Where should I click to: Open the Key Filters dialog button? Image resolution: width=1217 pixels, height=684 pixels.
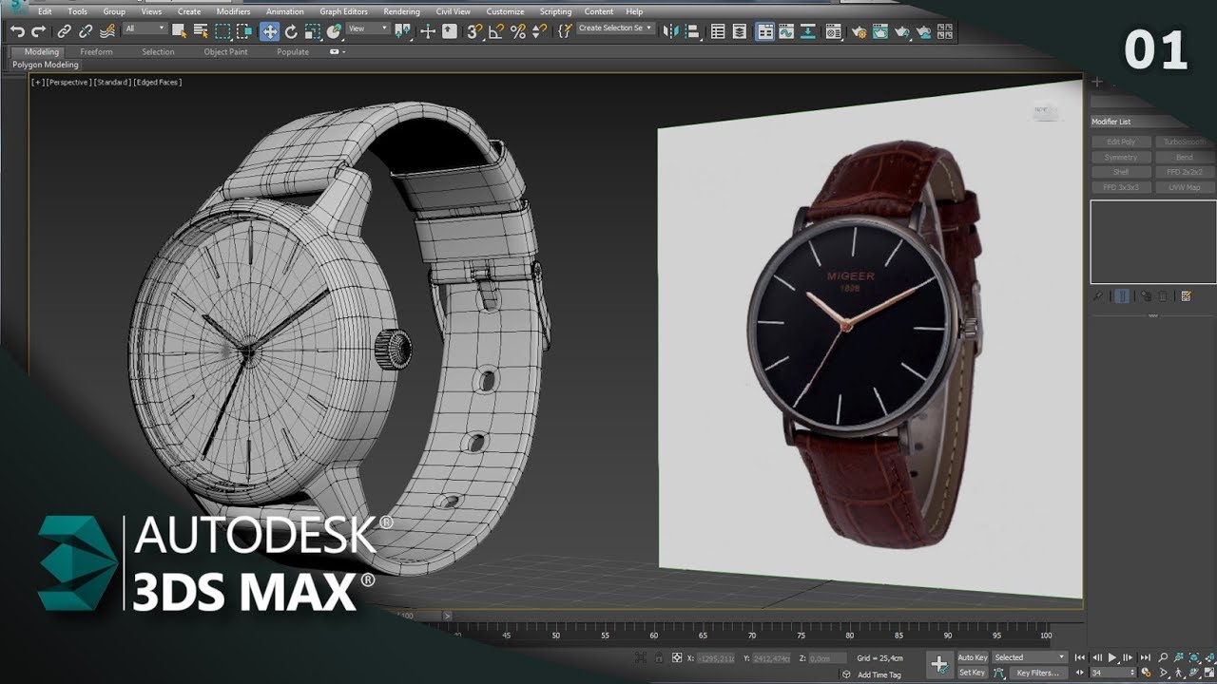[1038, 673]
